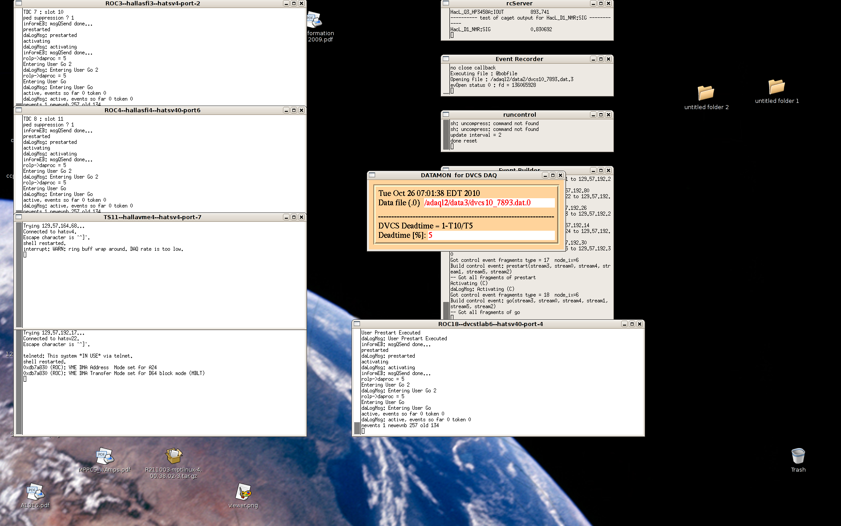Click 'evOpen status 0 : fd = 136065928' line
The width and height of the screenshot is (841, 526).
pyautogui.click(x=493, y=85)
